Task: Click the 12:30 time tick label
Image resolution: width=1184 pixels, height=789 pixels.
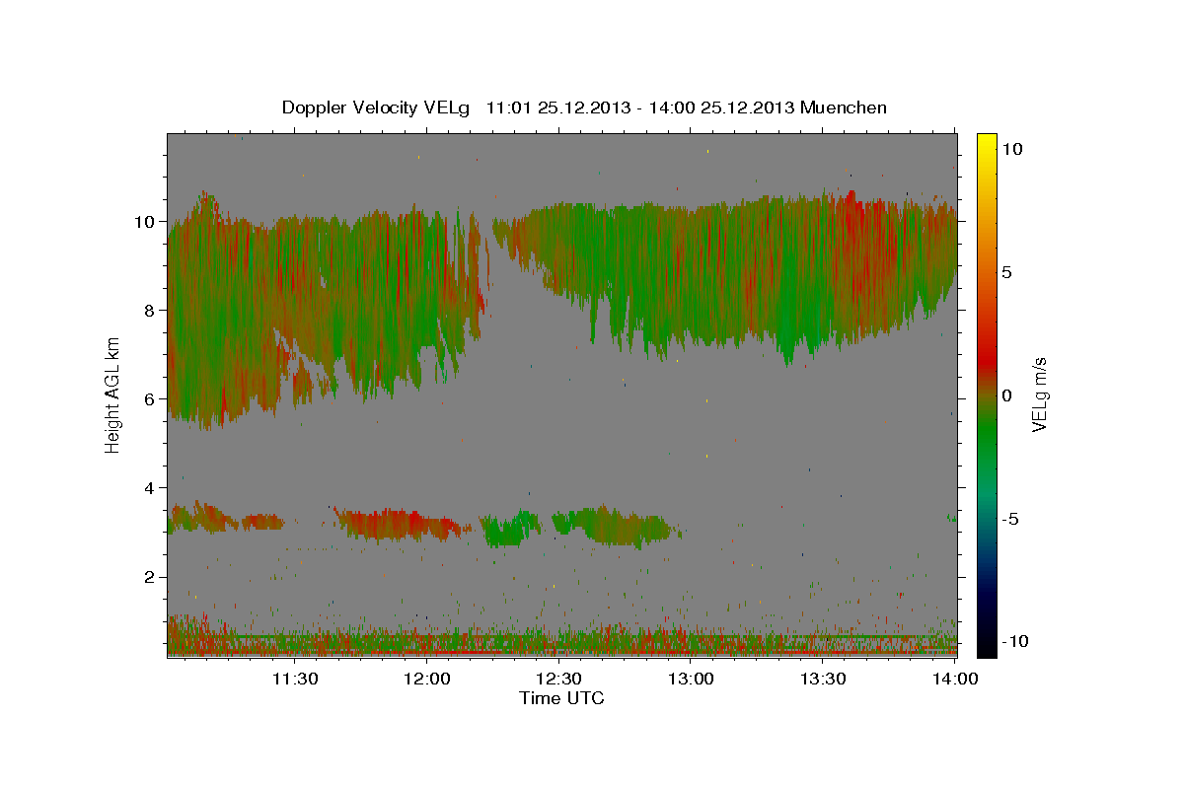Action: click(558, 679)
